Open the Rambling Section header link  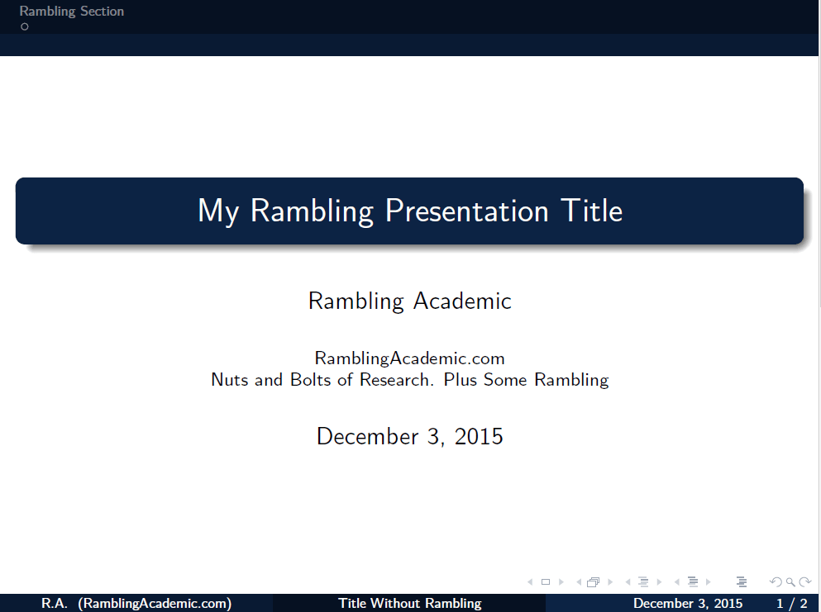[x=72, y=12]
